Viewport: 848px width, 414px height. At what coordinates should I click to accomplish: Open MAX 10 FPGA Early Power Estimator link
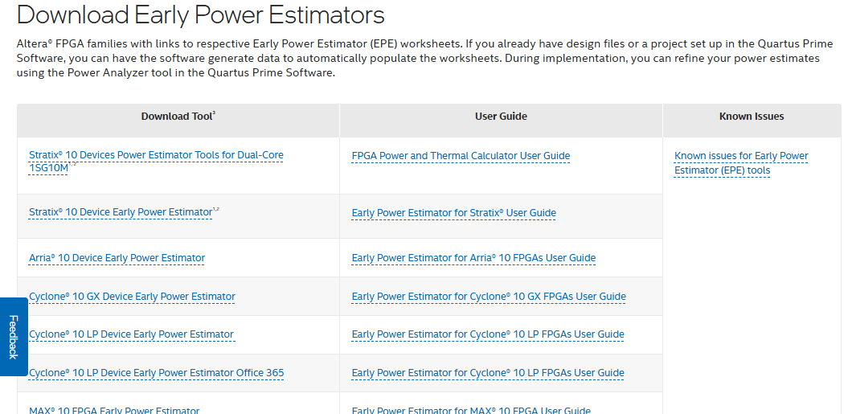[x=114, y=410]
